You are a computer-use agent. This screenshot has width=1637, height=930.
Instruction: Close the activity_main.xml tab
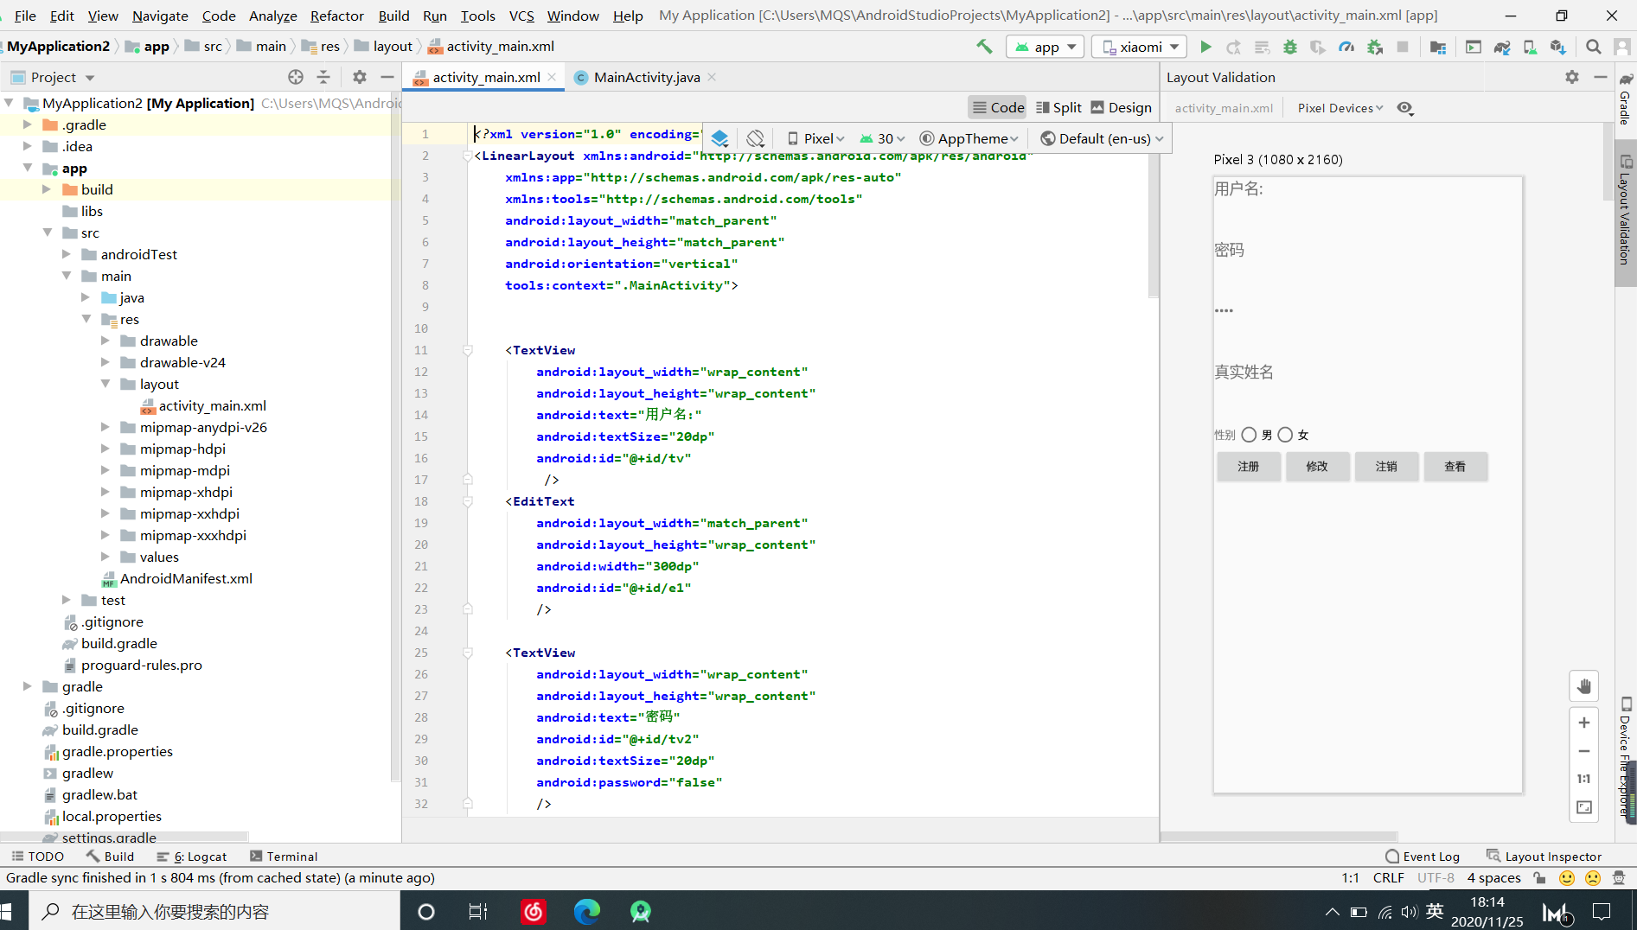pos(552,77)
